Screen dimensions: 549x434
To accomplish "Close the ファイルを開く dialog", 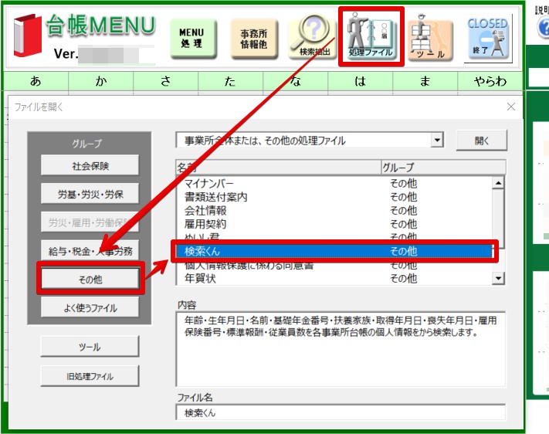I will 511,107.
